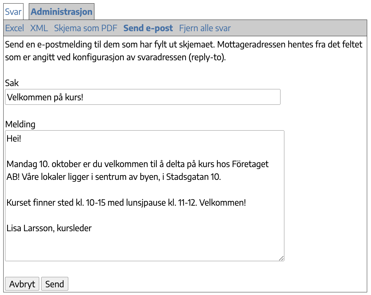Click the 'Kurset finner sted' message line

126,203
